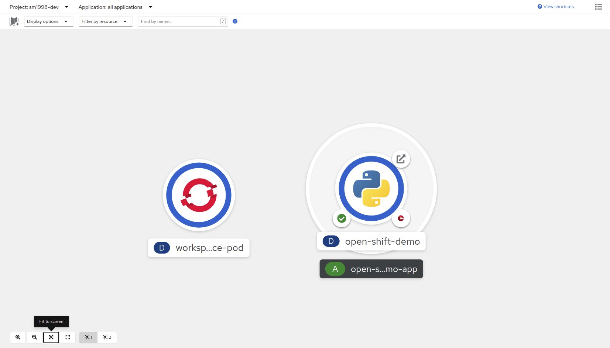The width and height of the screenshot is (610, 348).
Task: Open the Application: all applications dropdown
Action: 116,7
